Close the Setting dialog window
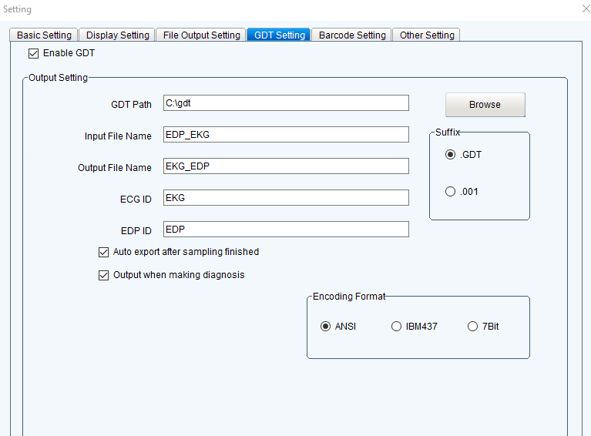The height and width of the screenshot is (436, 591). [x=583, y=9]
